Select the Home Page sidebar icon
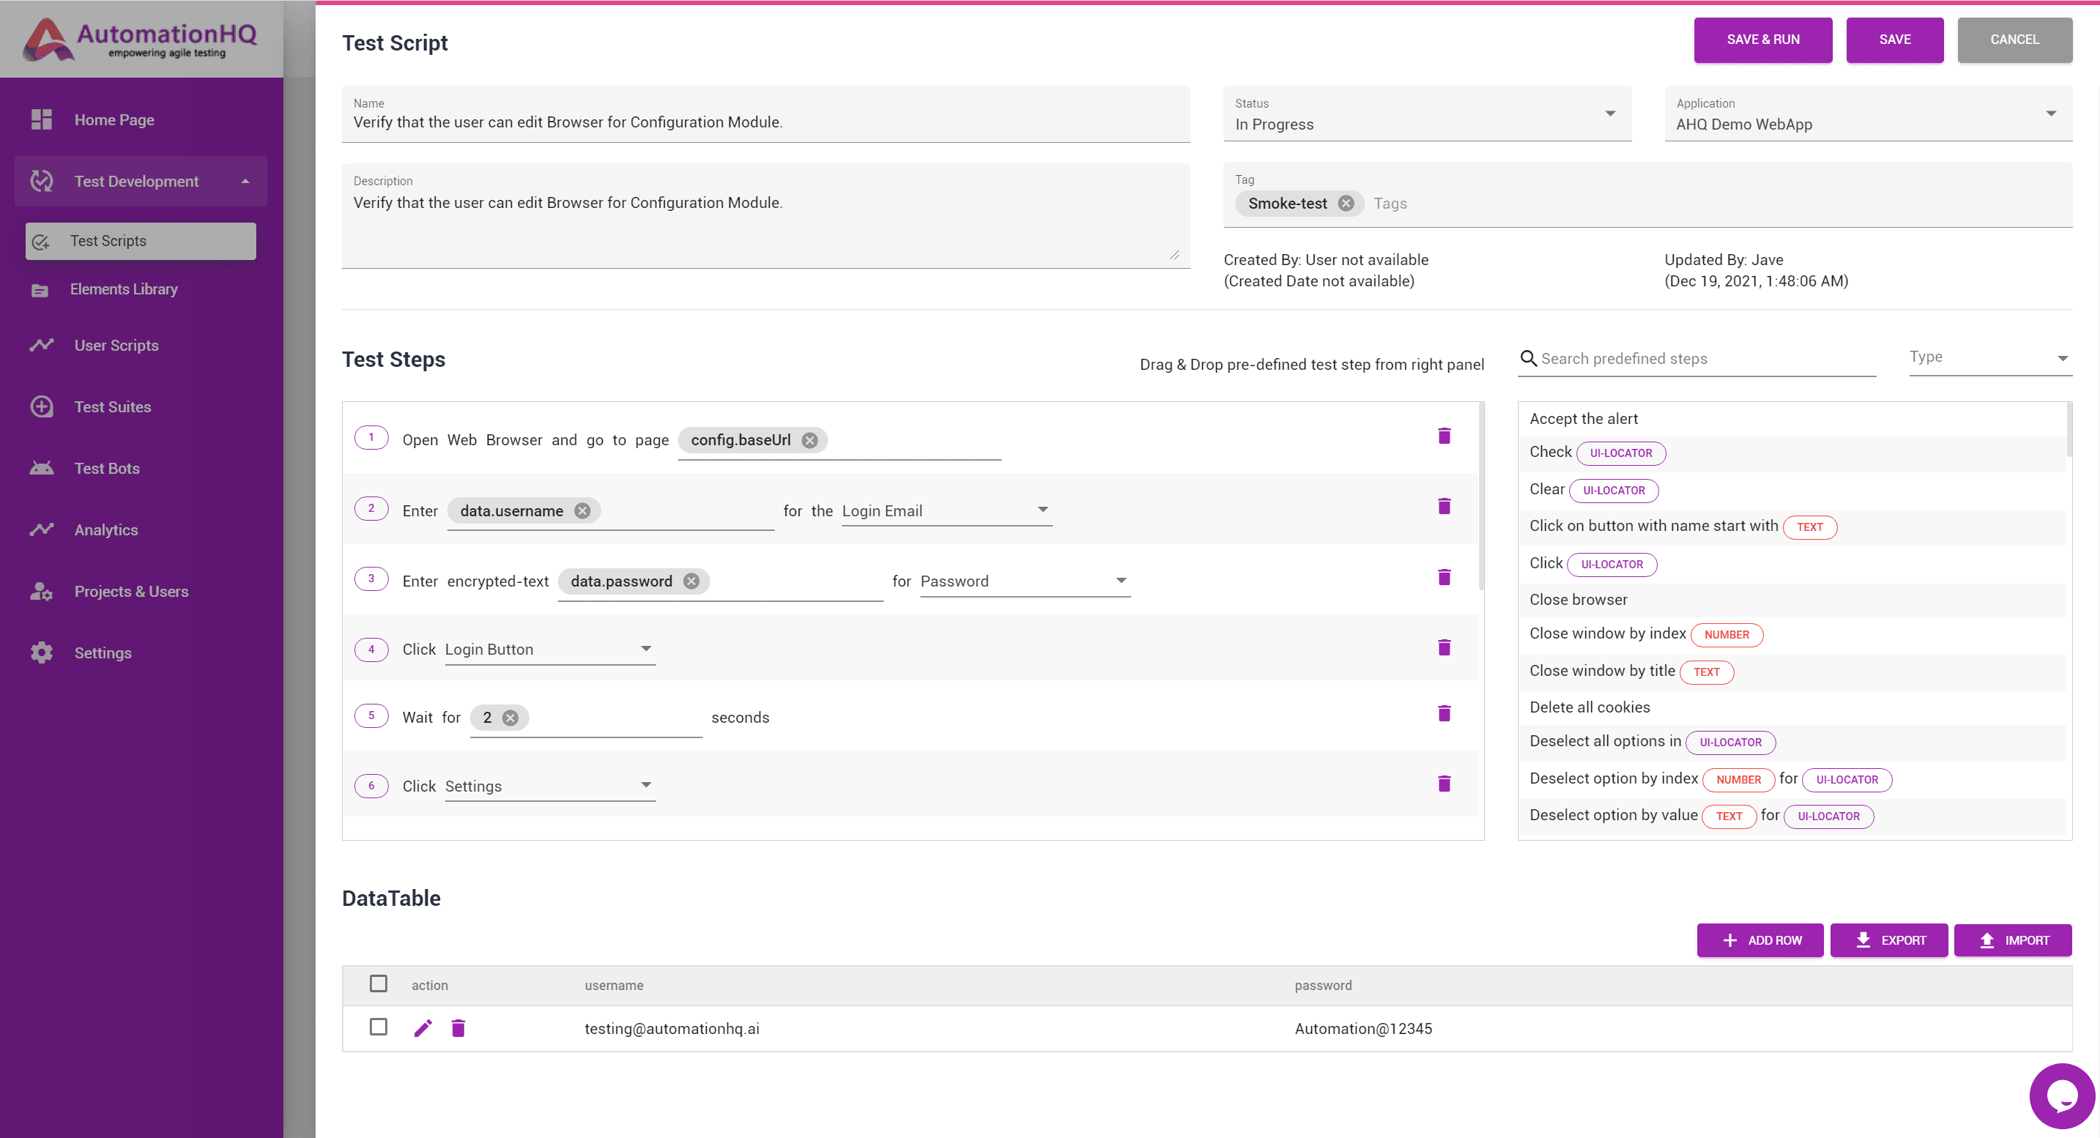Screen dimensions: 2100x1138 [42, 119]
